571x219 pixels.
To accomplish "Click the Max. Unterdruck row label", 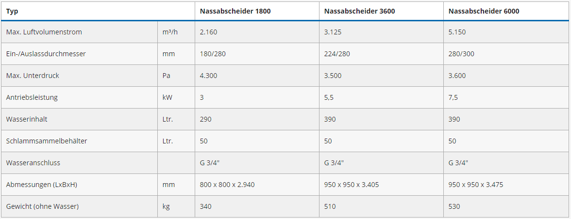I will point(33,76).
